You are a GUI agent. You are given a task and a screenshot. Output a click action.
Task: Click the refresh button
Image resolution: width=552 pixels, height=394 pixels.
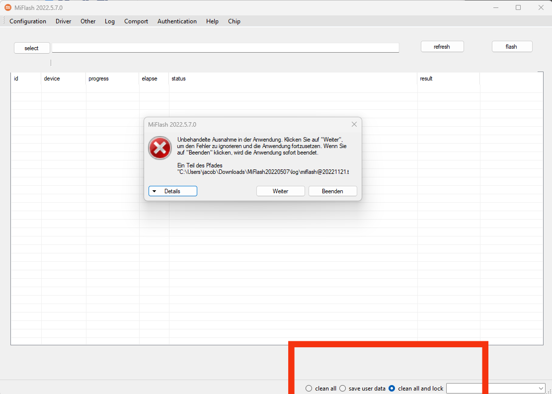(442, 47)
